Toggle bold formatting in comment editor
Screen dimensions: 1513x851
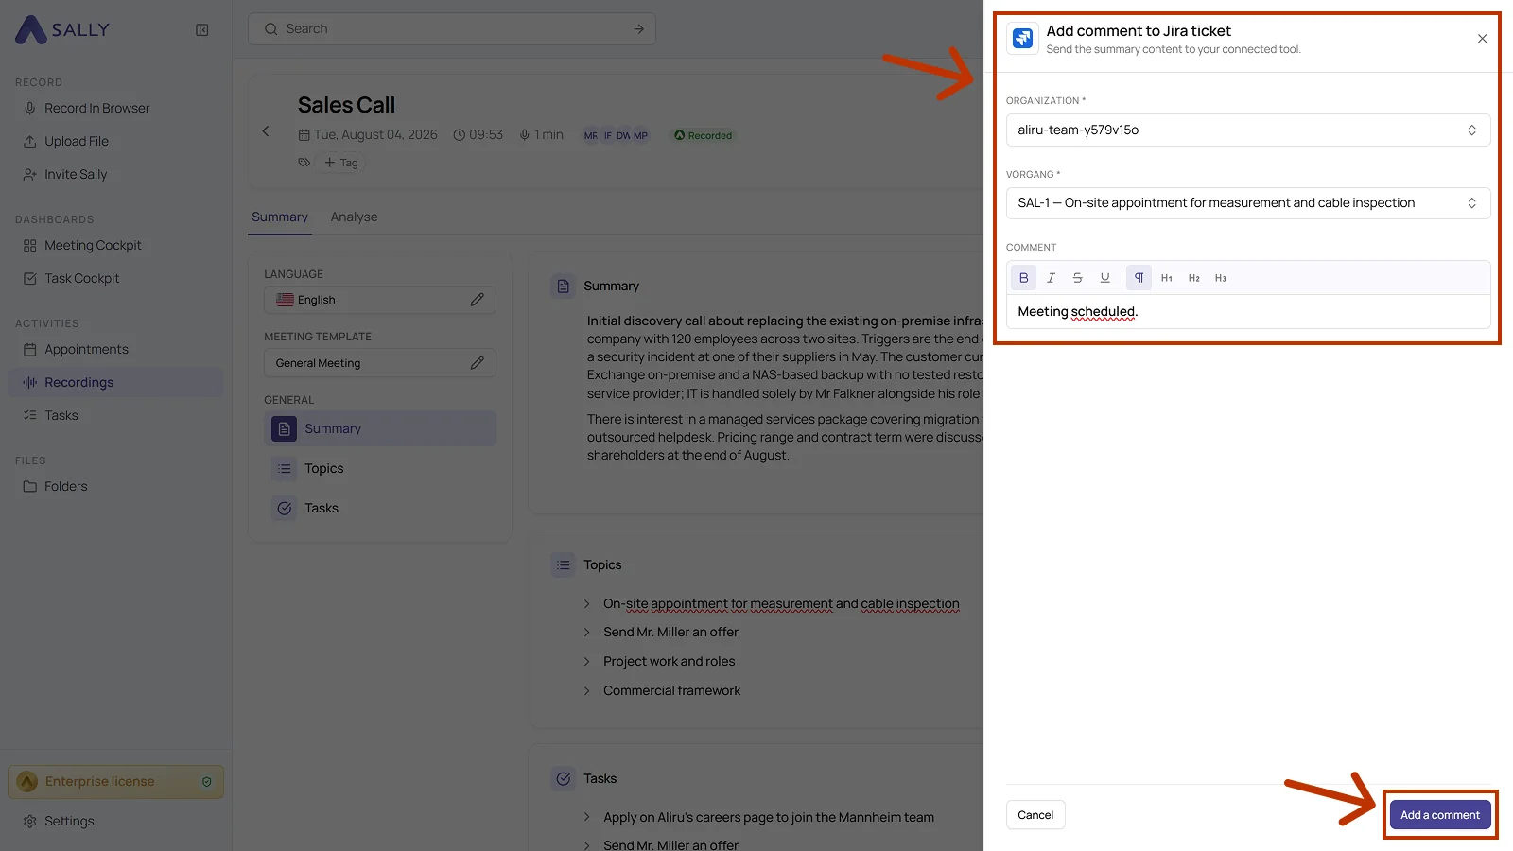1023,278
